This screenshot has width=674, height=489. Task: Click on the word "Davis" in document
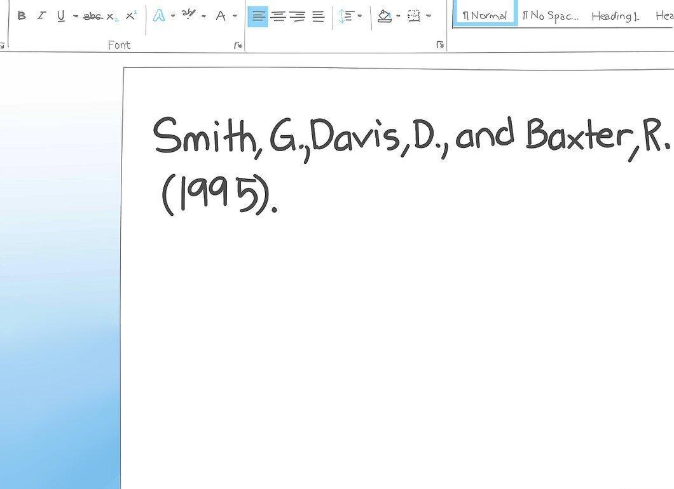pos(355,135)
